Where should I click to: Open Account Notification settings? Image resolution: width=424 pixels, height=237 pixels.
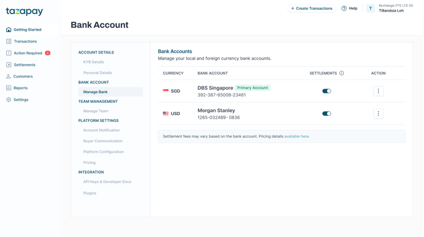point(102,130)
